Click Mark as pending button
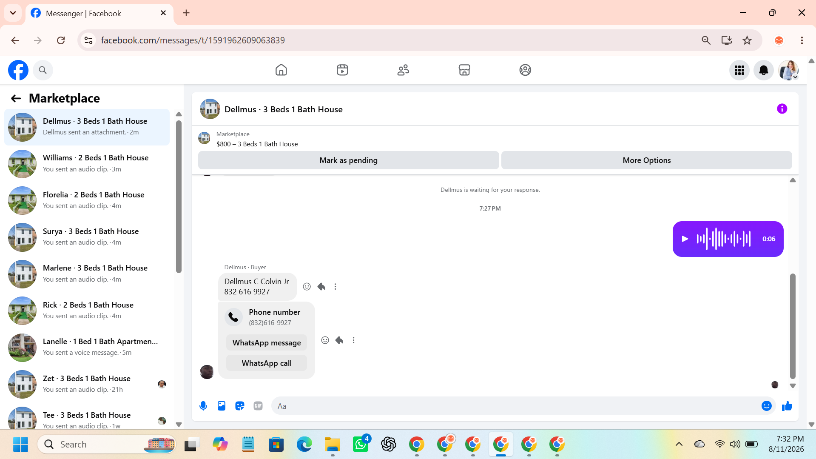816x459 pixels. pos(348,160)
